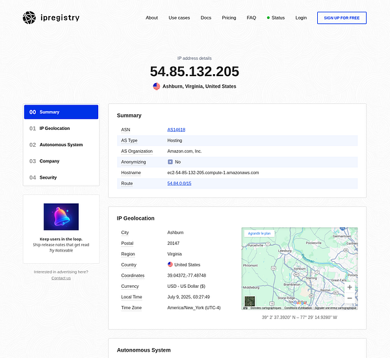Switch map to satellite view thumbnail
This screenshot has width=390, height=358.
250,301
